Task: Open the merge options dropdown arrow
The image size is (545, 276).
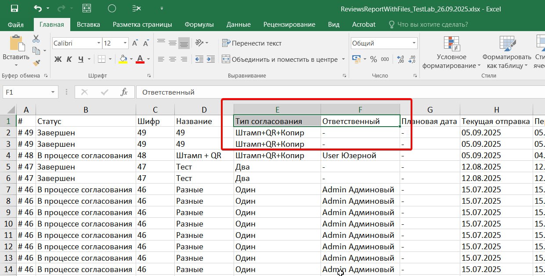Action: [x=343, y=59]
